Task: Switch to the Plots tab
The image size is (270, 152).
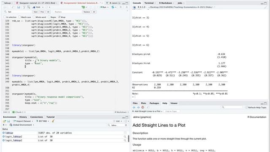Action: pyautogui.click(x=143, y=103)
